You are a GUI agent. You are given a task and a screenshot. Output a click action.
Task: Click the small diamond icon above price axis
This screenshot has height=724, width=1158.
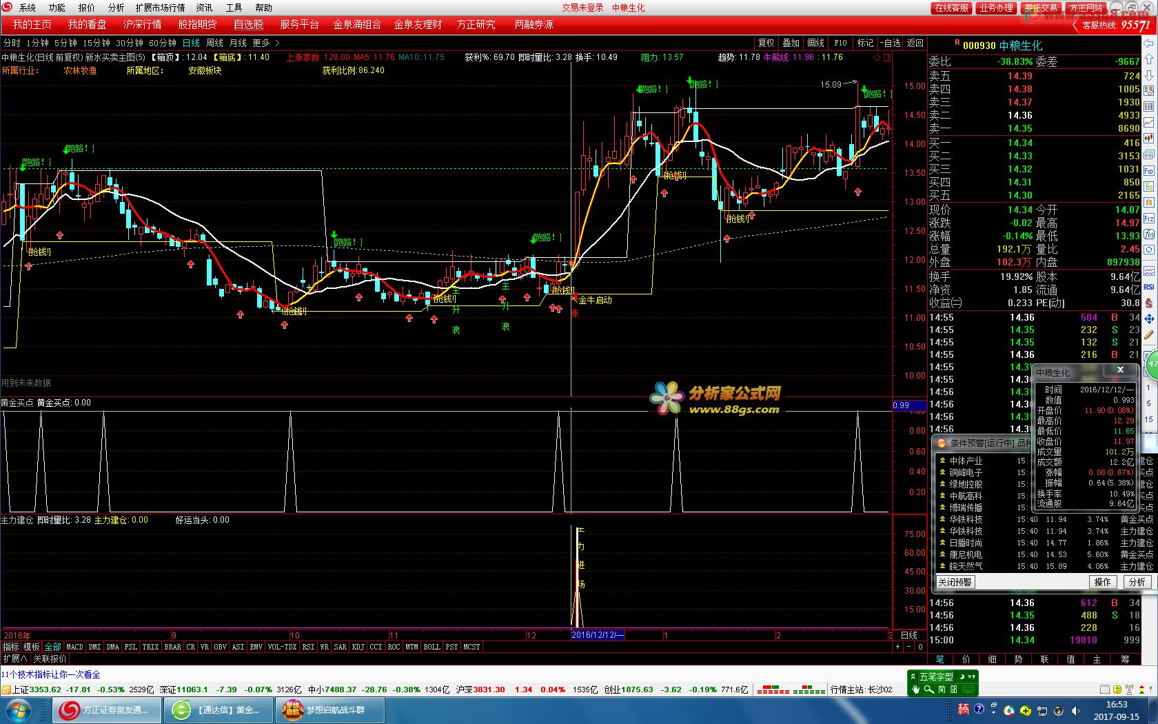click(x=877, y=57)
